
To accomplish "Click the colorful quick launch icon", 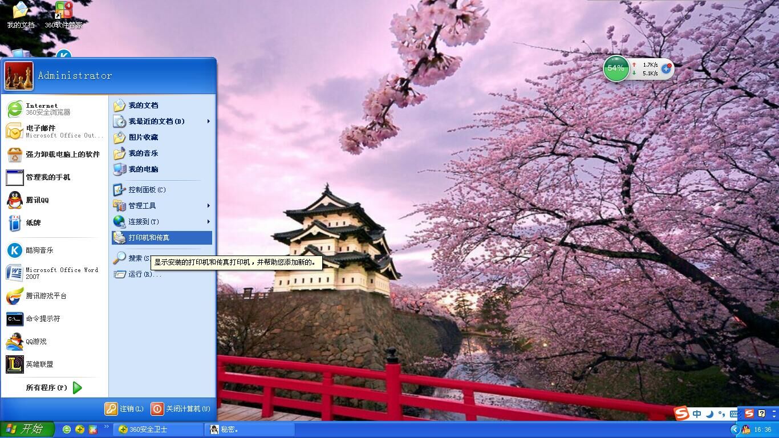I will click(x=93, y=429).
